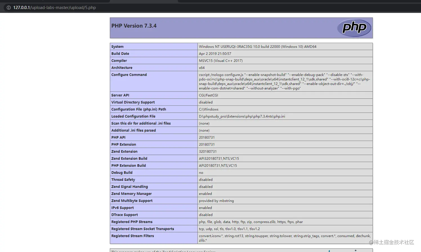Click the stream filters value starting "convert.iconv.*"
The width and height of the screenshot is (421, 252).
tap(285, 238)
